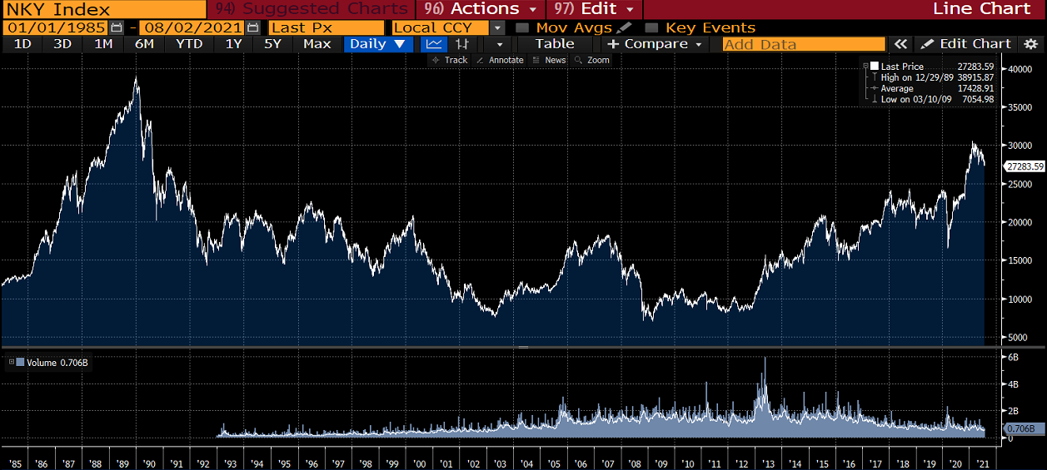Viewport: 1047px width, 470px height.
Task: Collapse the Last Price legend box
Action: [866, 66]
